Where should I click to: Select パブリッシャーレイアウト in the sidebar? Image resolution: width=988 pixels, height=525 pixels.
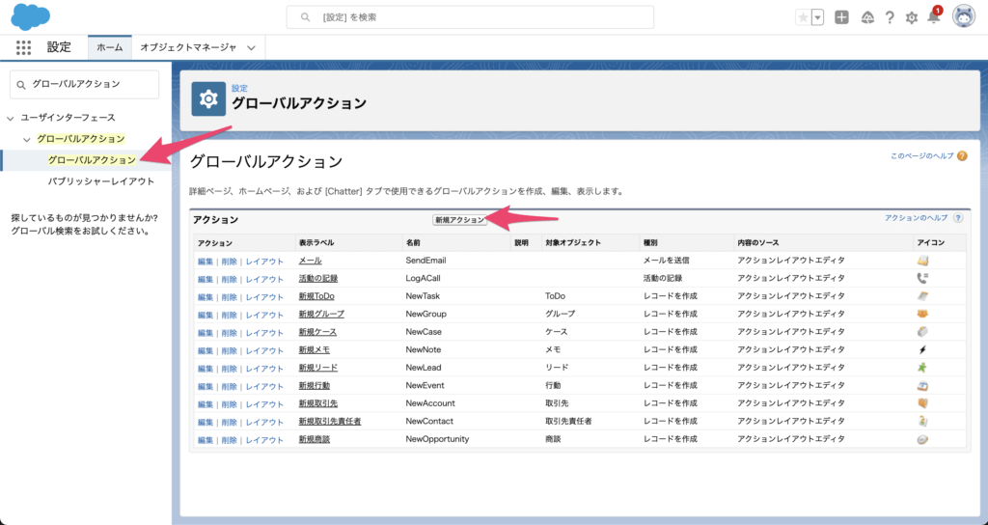[x=100, y=180]
